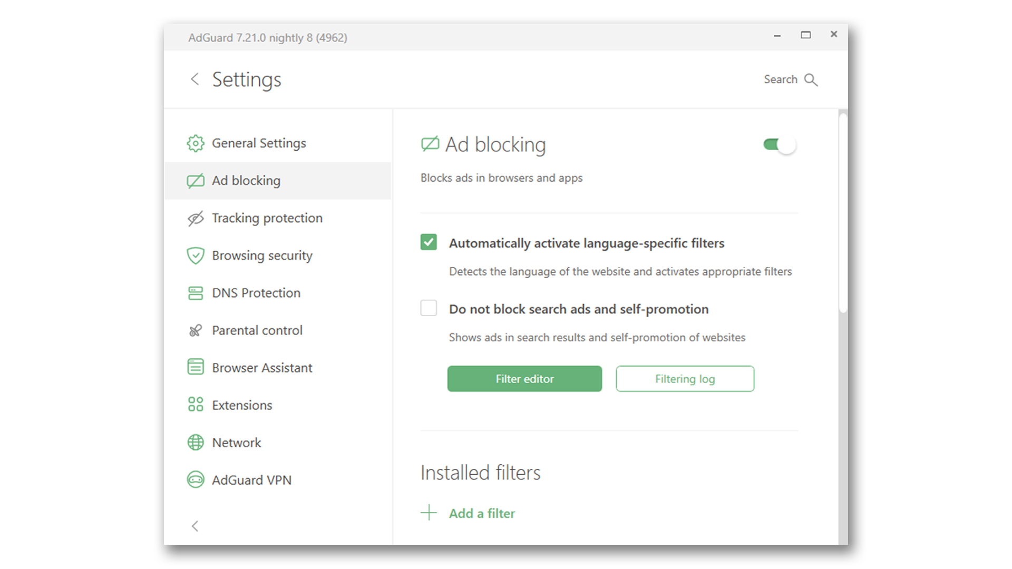1012x569 pixels.
Task: Open search with the magnifier icon
Action: 811,79
